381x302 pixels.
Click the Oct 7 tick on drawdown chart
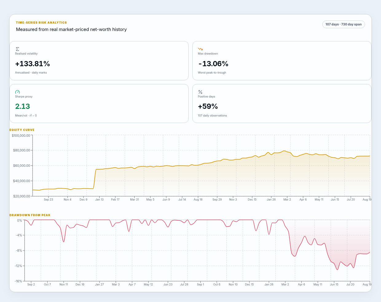point(47,285)
